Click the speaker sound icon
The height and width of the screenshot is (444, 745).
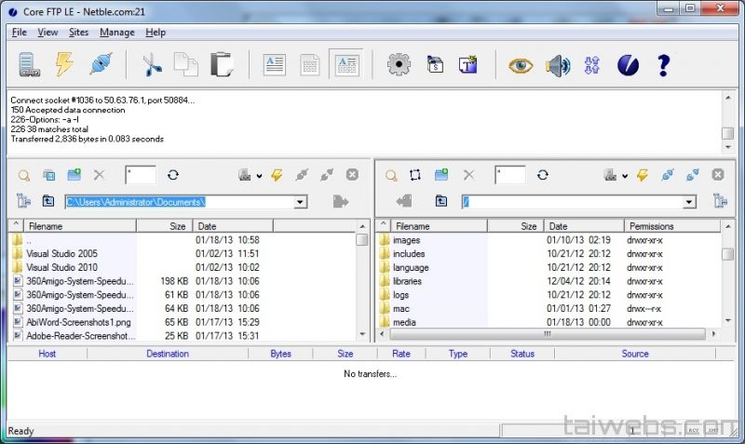pos(558,64)
